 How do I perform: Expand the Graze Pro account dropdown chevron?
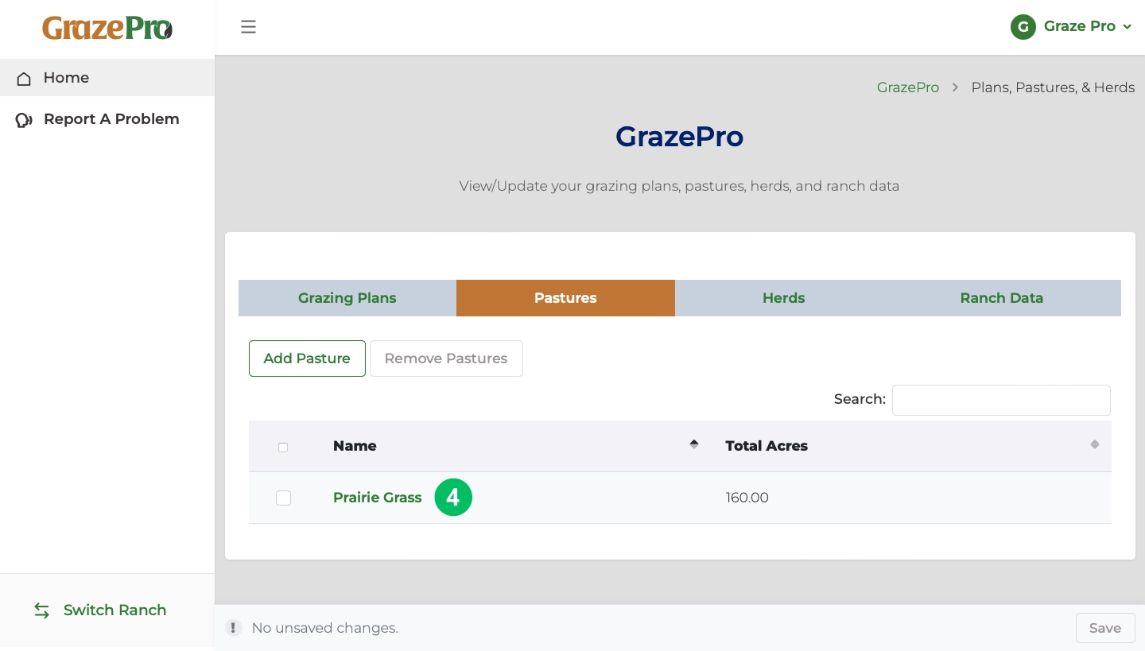click(1127, 27)
